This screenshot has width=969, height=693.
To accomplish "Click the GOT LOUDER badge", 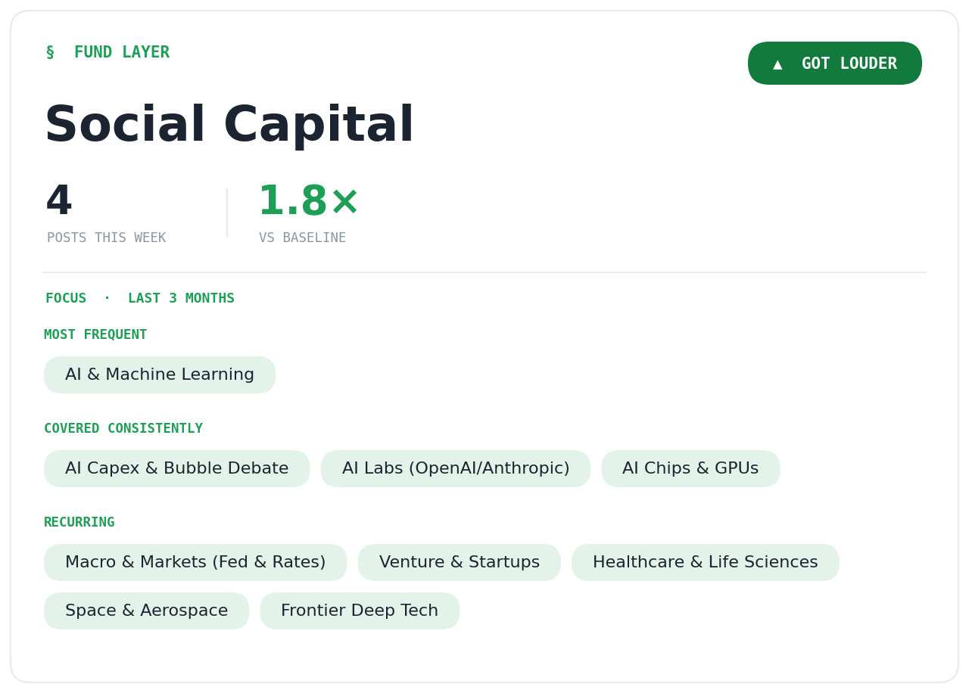I will click(x=834, y=64).
